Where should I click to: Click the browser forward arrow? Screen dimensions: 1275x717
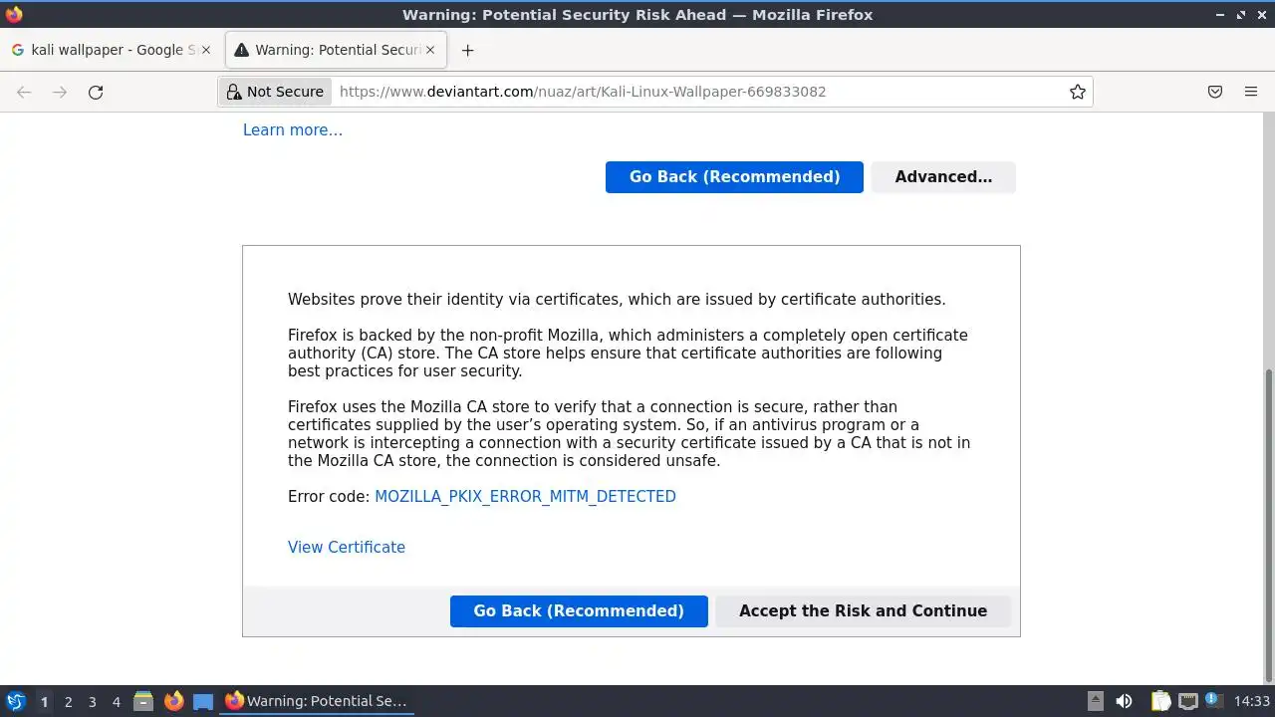[60, 92]
